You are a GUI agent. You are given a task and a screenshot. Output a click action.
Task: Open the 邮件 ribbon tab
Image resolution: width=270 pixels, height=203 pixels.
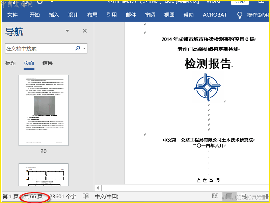tap(131, 15)
